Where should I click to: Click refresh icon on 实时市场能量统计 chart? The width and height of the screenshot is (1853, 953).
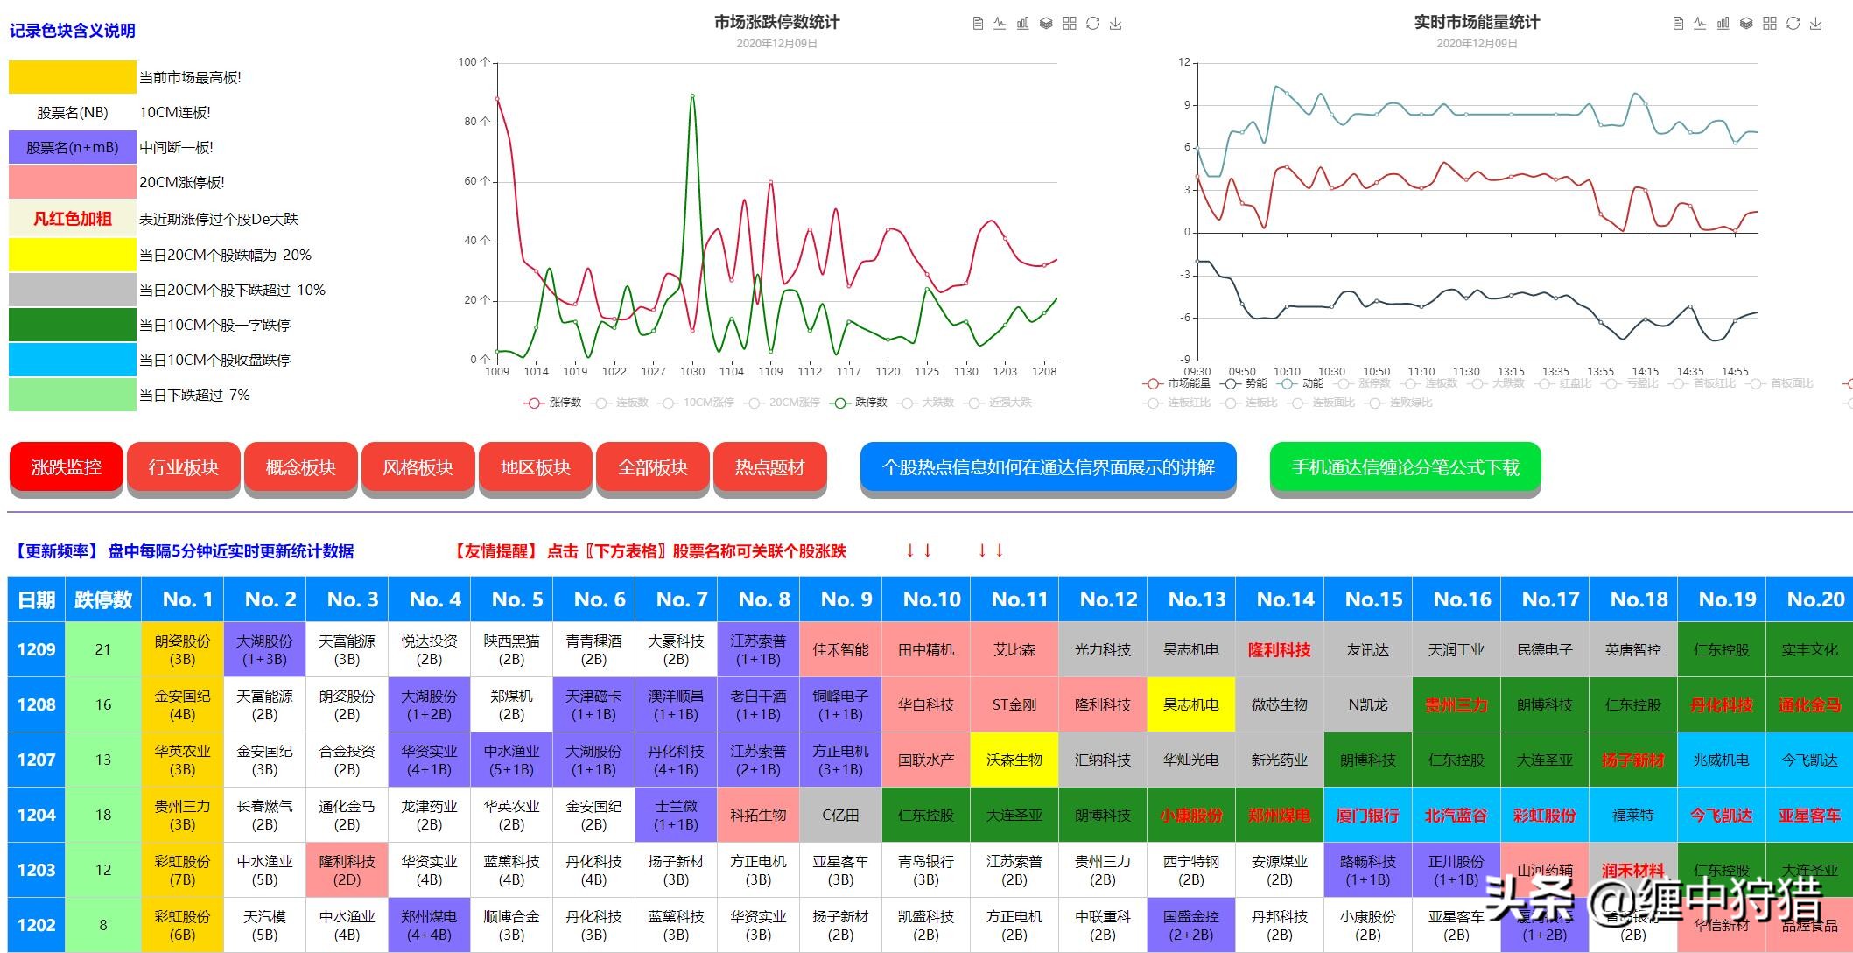pos(1793,24)
